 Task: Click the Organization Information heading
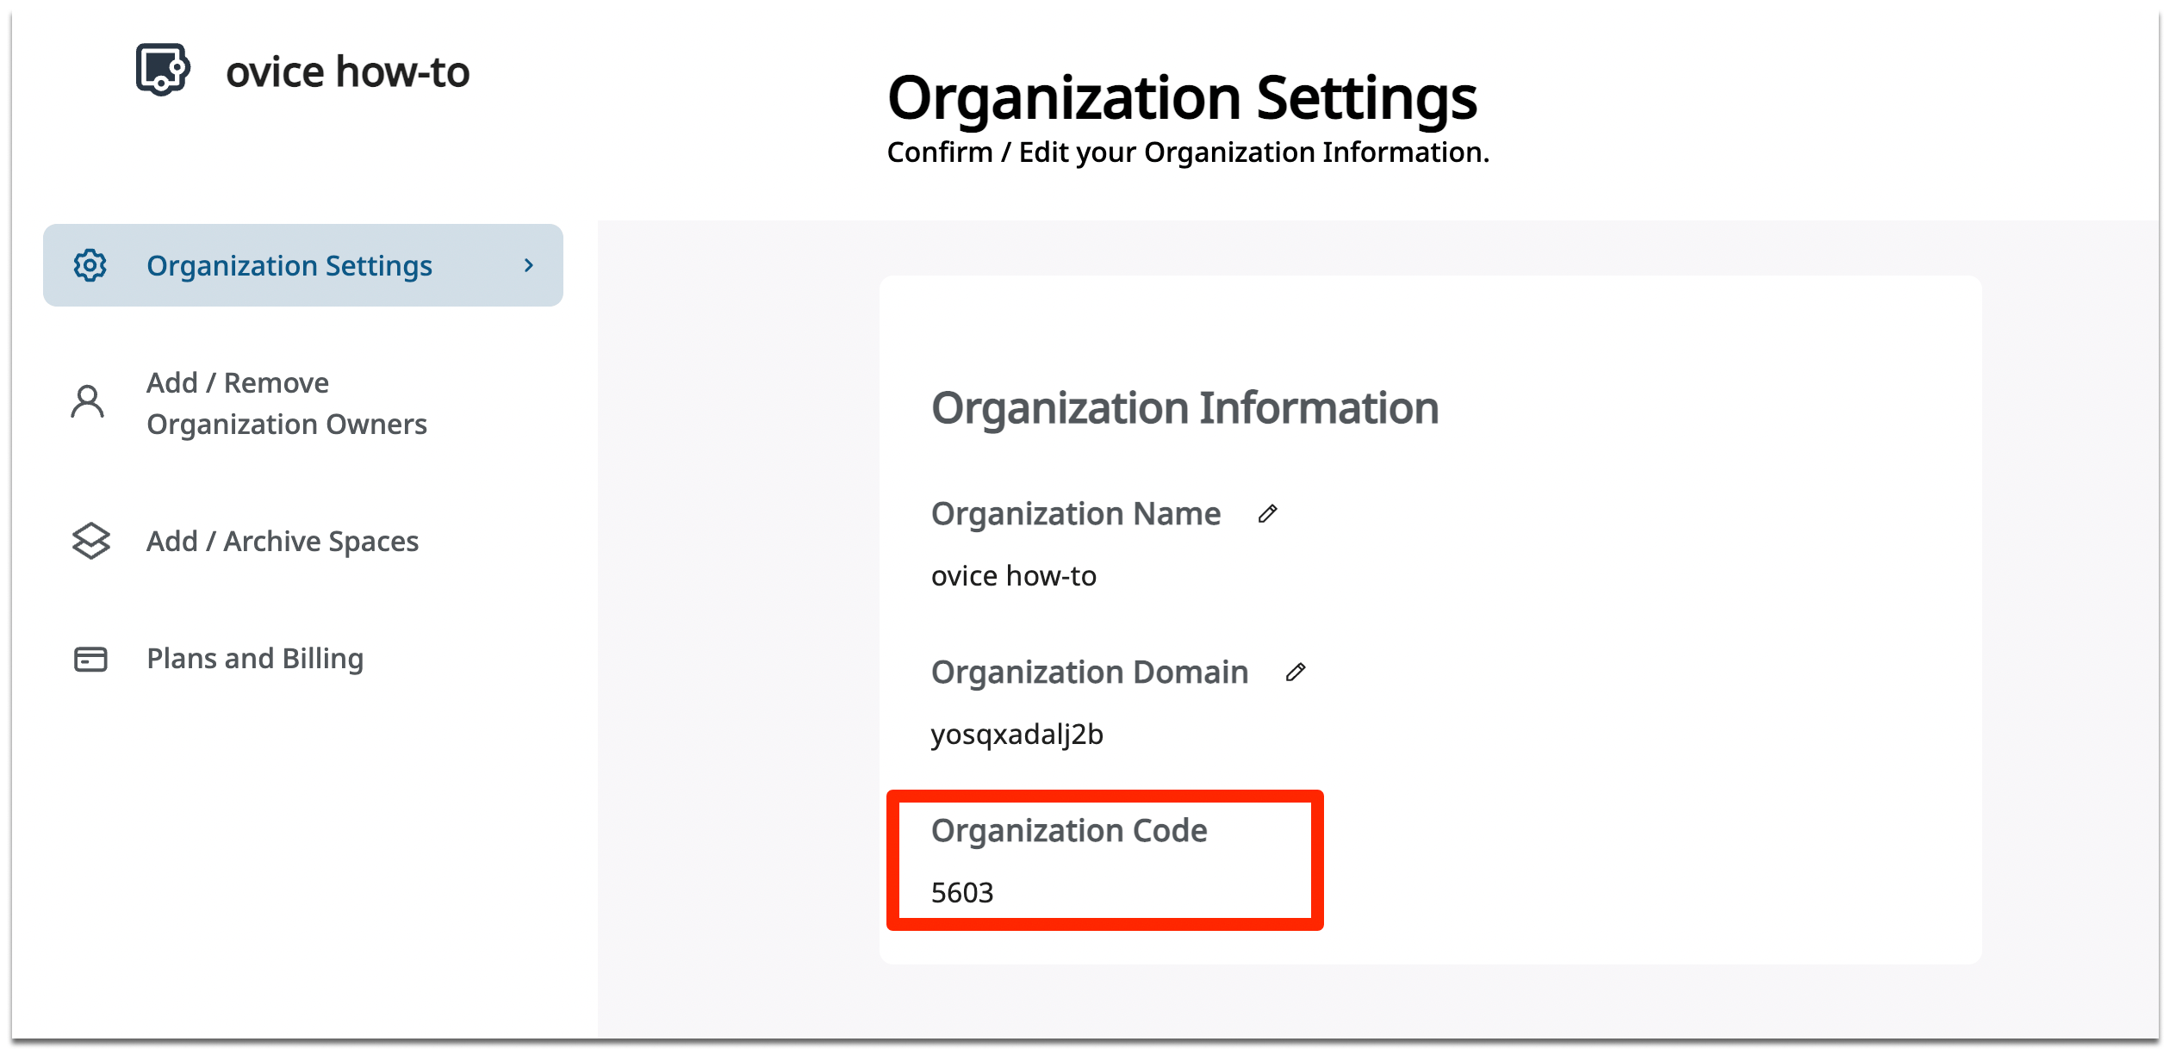[1184, 407]
